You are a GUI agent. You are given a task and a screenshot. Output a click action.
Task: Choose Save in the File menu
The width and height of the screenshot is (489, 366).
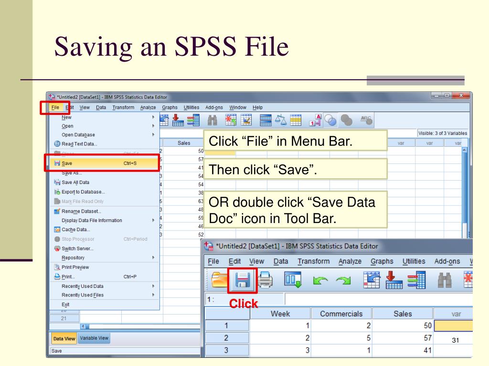(104, 163)
